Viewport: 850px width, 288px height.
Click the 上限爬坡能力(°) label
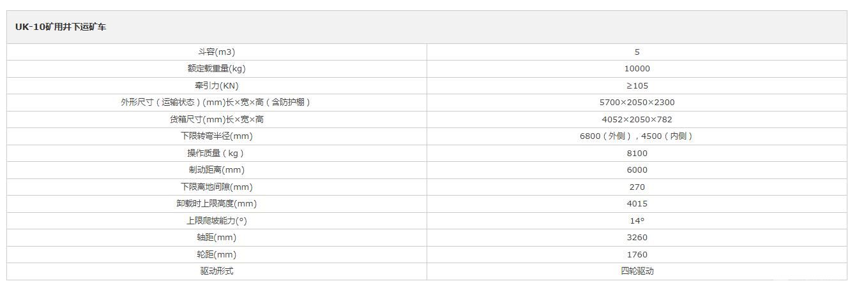point(216,220)
